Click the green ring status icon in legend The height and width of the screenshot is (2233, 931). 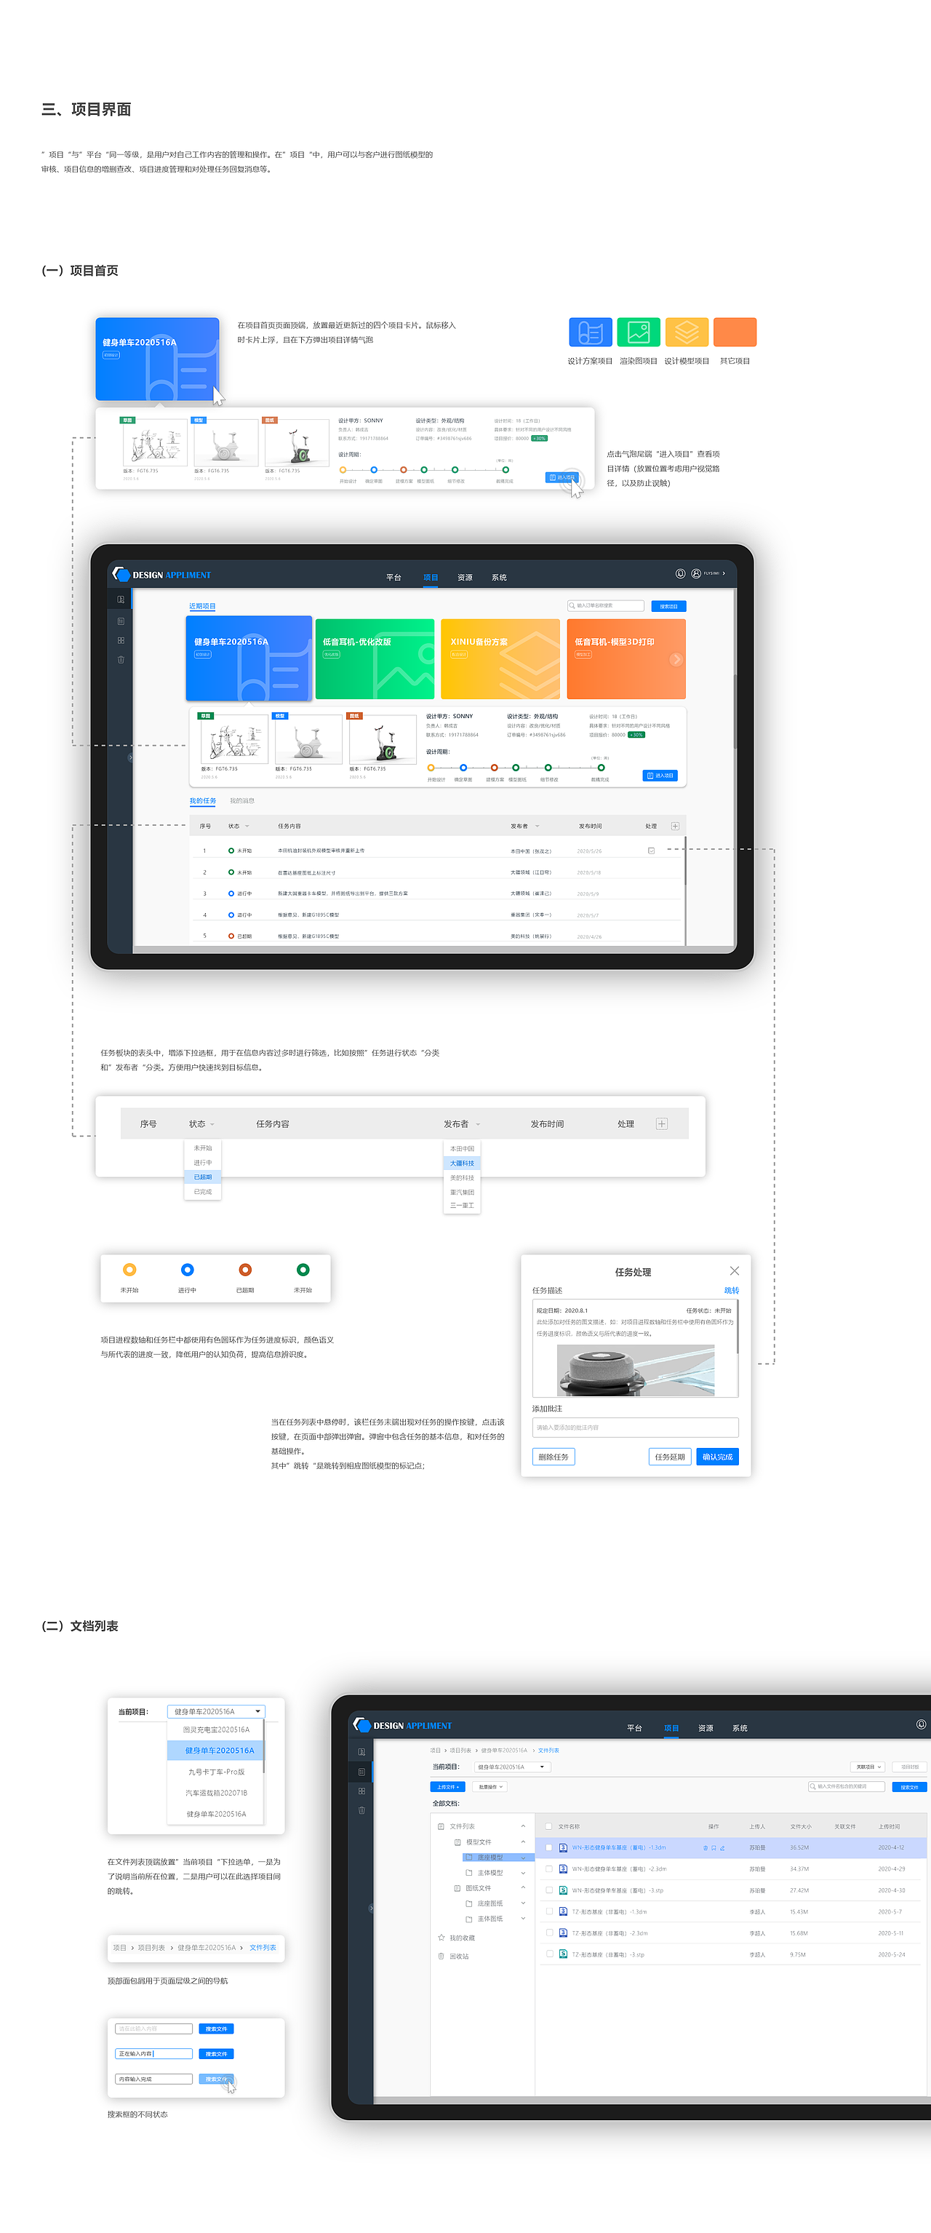point(303,1270)
